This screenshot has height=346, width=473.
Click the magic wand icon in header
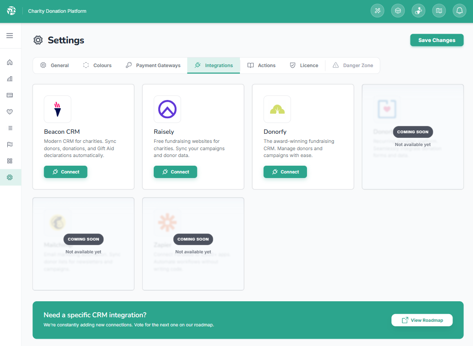(x=377, y=11)
